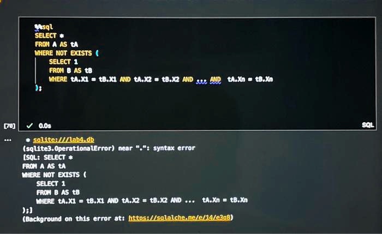
Task: Click the WHERE NOT EXISTS line
Action: point(67,53)
